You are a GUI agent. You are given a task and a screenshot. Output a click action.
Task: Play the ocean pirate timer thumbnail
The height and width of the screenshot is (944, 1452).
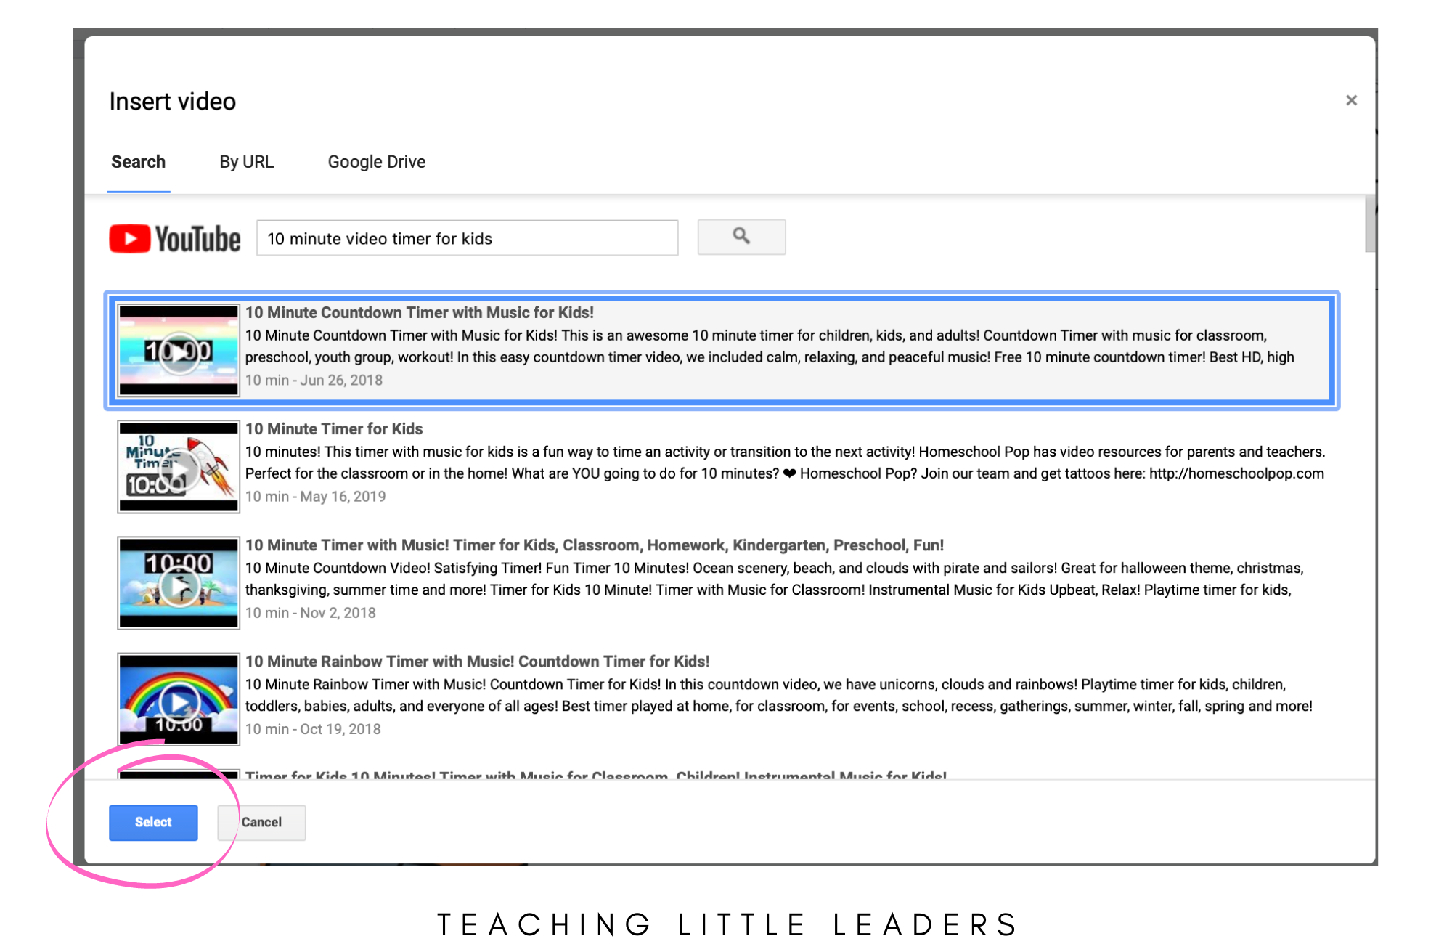(x=179, y=585)
